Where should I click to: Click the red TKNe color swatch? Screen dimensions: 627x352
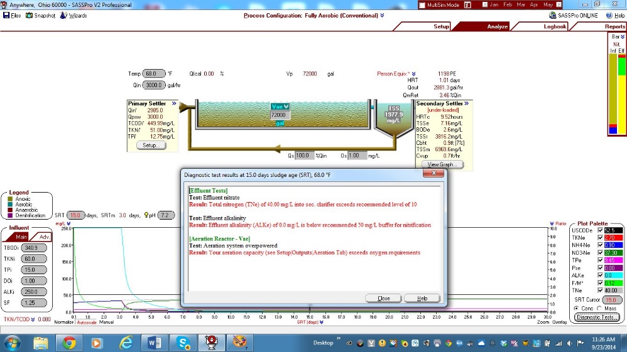[613, 238]
